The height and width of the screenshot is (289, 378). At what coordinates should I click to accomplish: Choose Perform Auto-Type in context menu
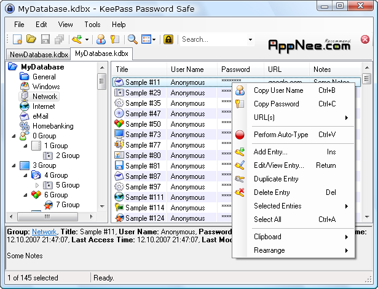(294, 135)
